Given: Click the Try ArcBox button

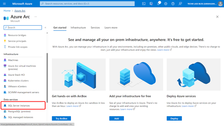Looking at the screenshot, I should [61, 118].
